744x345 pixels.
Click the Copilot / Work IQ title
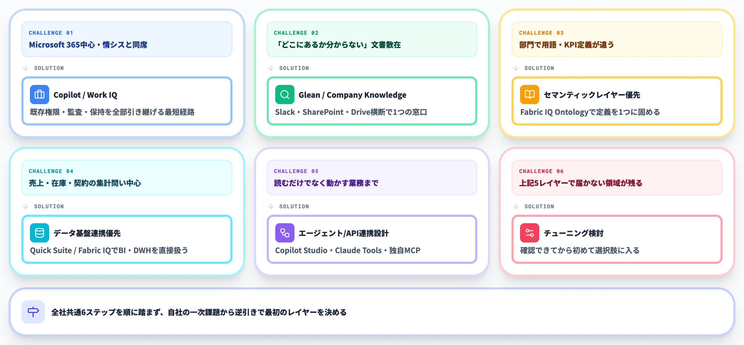pos(86,95)
